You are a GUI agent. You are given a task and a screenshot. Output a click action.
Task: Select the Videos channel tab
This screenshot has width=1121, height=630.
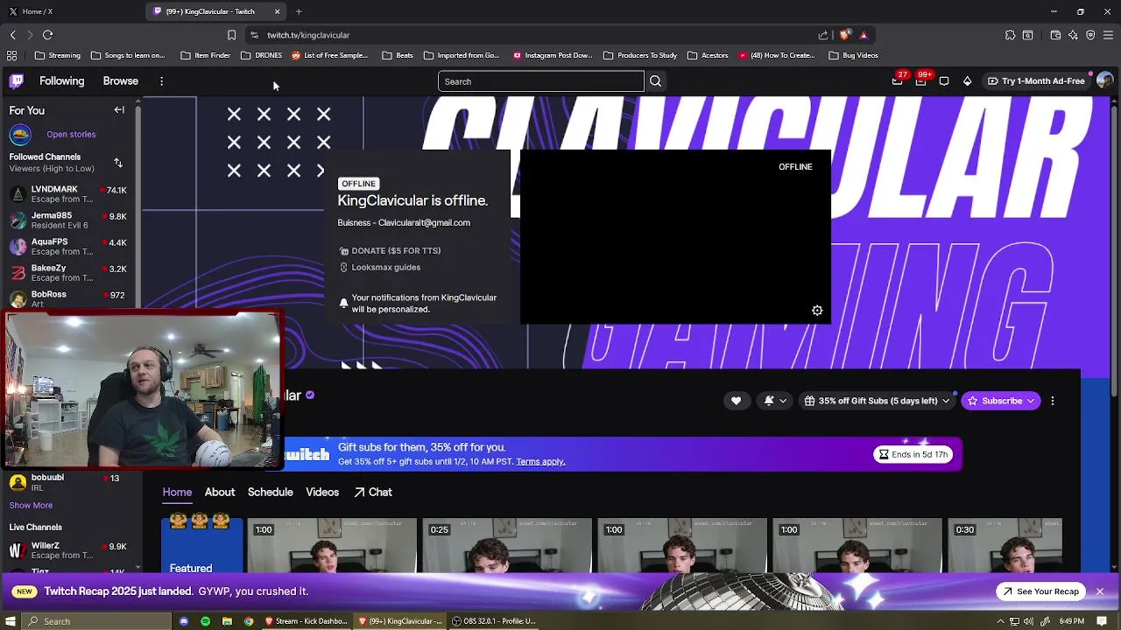322,492
